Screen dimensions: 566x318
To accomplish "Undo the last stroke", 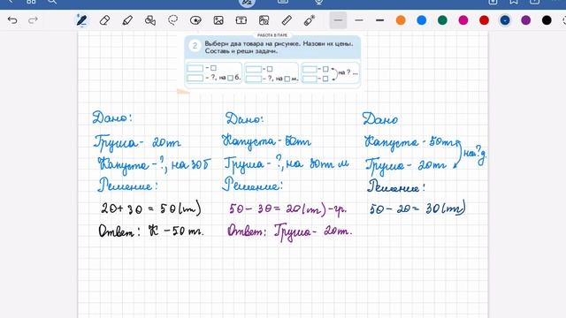I will click(x=12, y=20).
